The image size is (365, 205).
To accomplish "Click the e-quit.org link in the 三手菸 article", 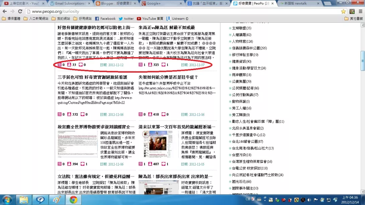I will 95,100.
